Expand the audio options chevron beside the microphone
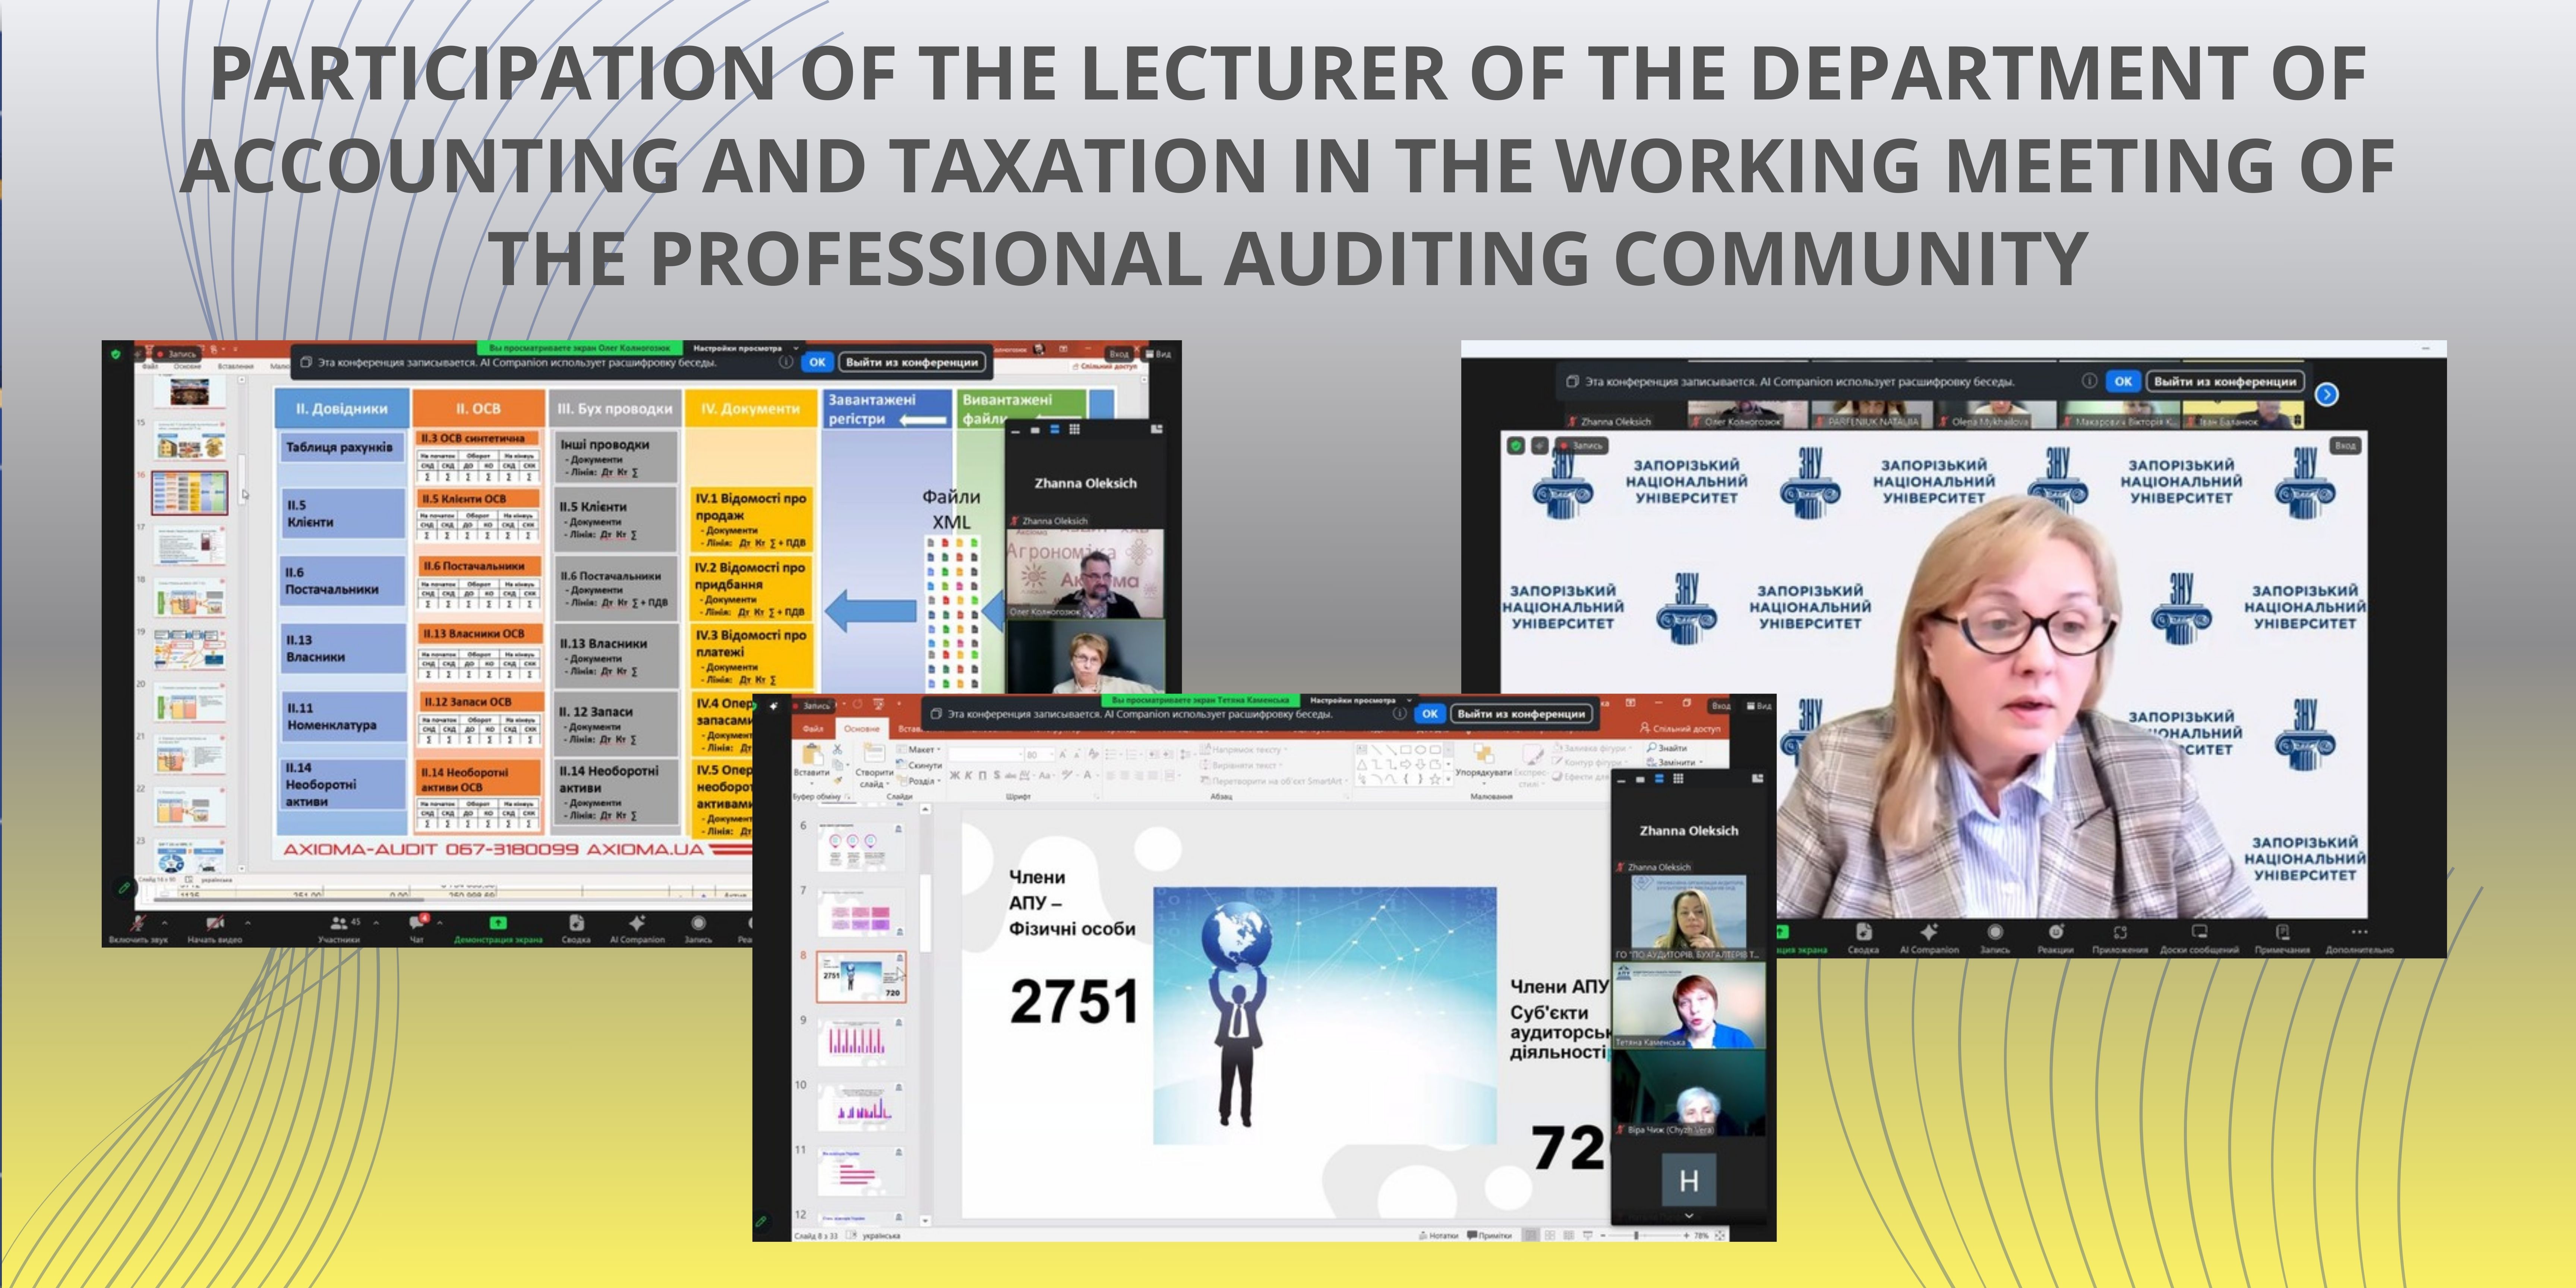 point(165,923)
